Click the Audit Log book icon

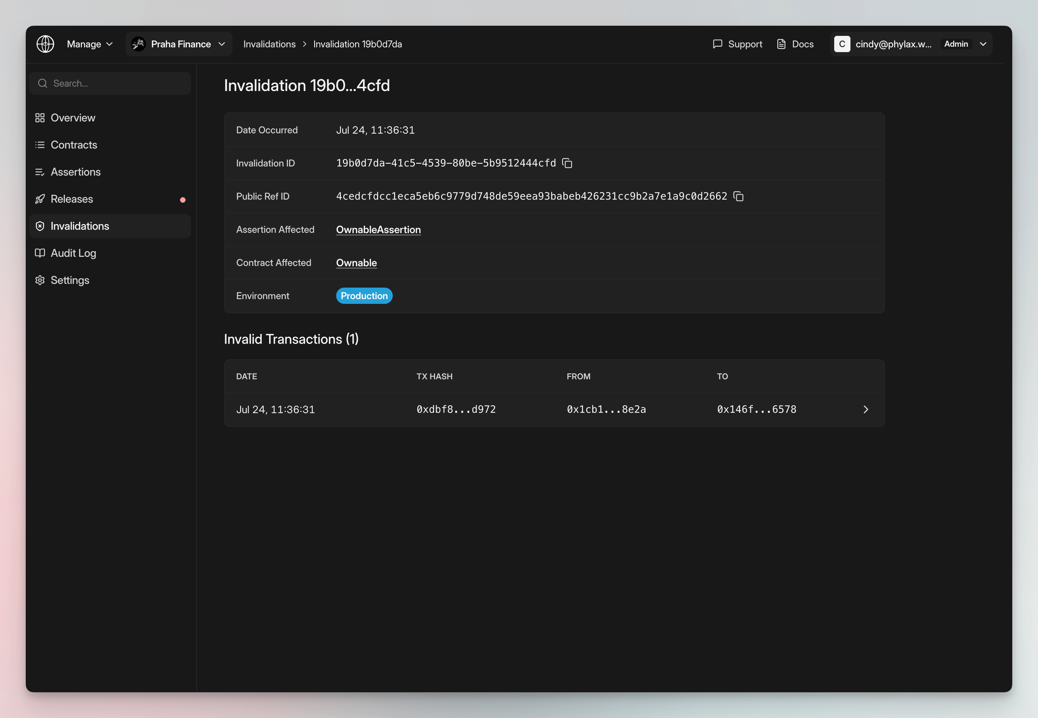tap(40, 253)
